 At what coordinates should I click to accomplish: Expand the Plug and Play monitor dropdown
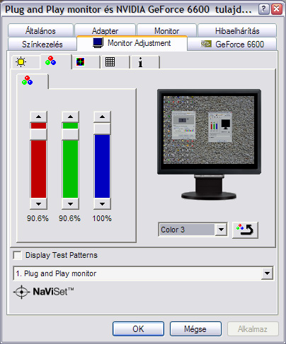click(x=267, y=273)
